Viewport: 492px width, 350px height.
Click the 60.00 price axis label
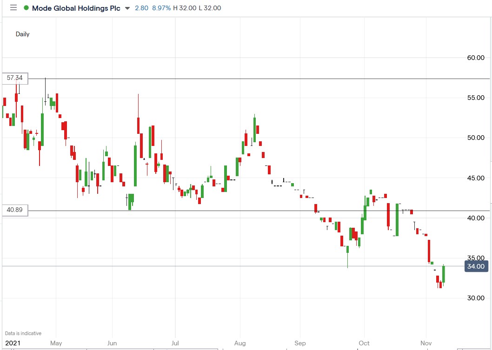click(x=475, y=58)
